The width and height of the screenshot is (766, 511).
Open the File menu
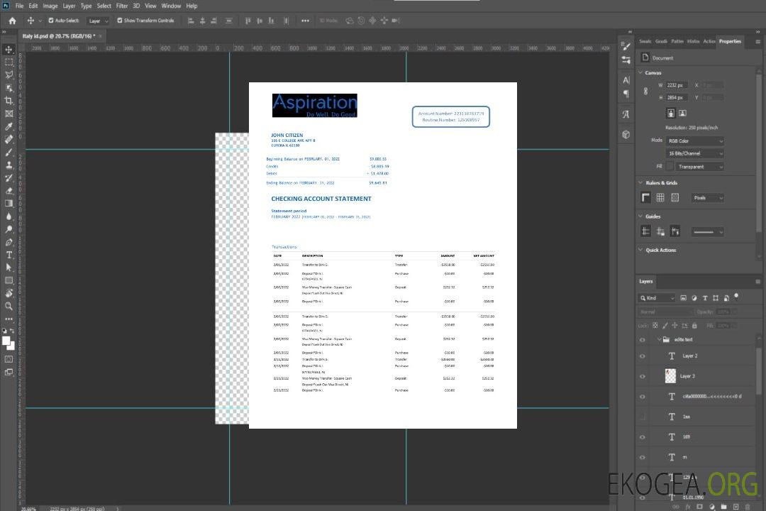(19, 6)
